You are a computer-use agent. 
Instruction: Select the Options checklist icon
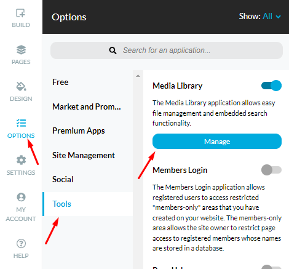click(x=21, y=123)
